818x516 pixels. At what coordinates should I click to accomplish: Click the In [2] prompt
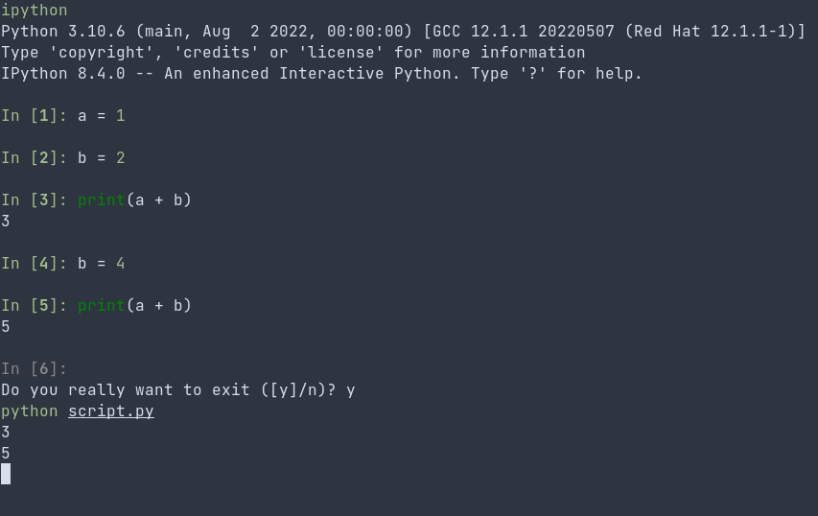coord(34,157)
